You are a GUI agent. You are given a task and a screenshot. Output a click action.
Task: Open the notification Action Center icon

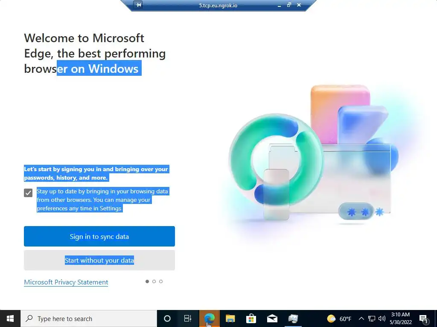(x=424, y=319)
